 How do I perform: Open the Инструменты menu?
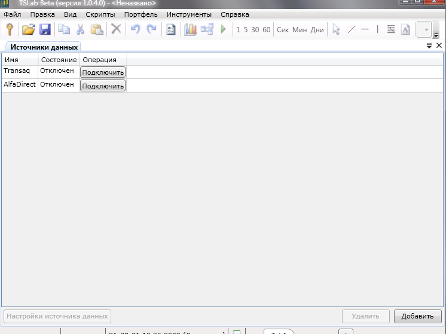189,14
